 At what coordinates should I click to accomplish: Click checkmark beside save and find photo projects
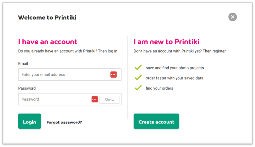pos(138,67)
